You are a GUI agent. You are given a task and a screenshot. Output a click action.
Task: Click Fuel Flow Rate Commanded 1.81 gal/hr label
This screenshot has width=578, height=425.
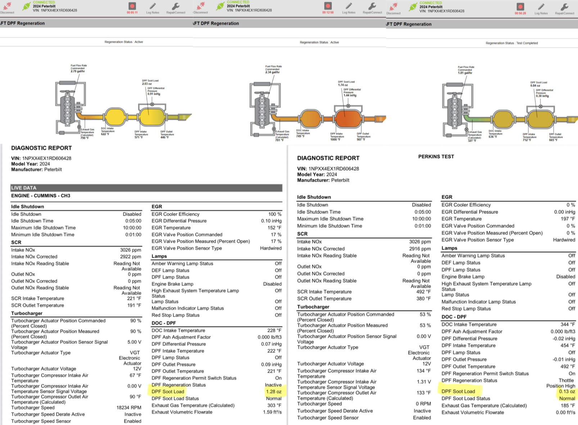(466, 70)
